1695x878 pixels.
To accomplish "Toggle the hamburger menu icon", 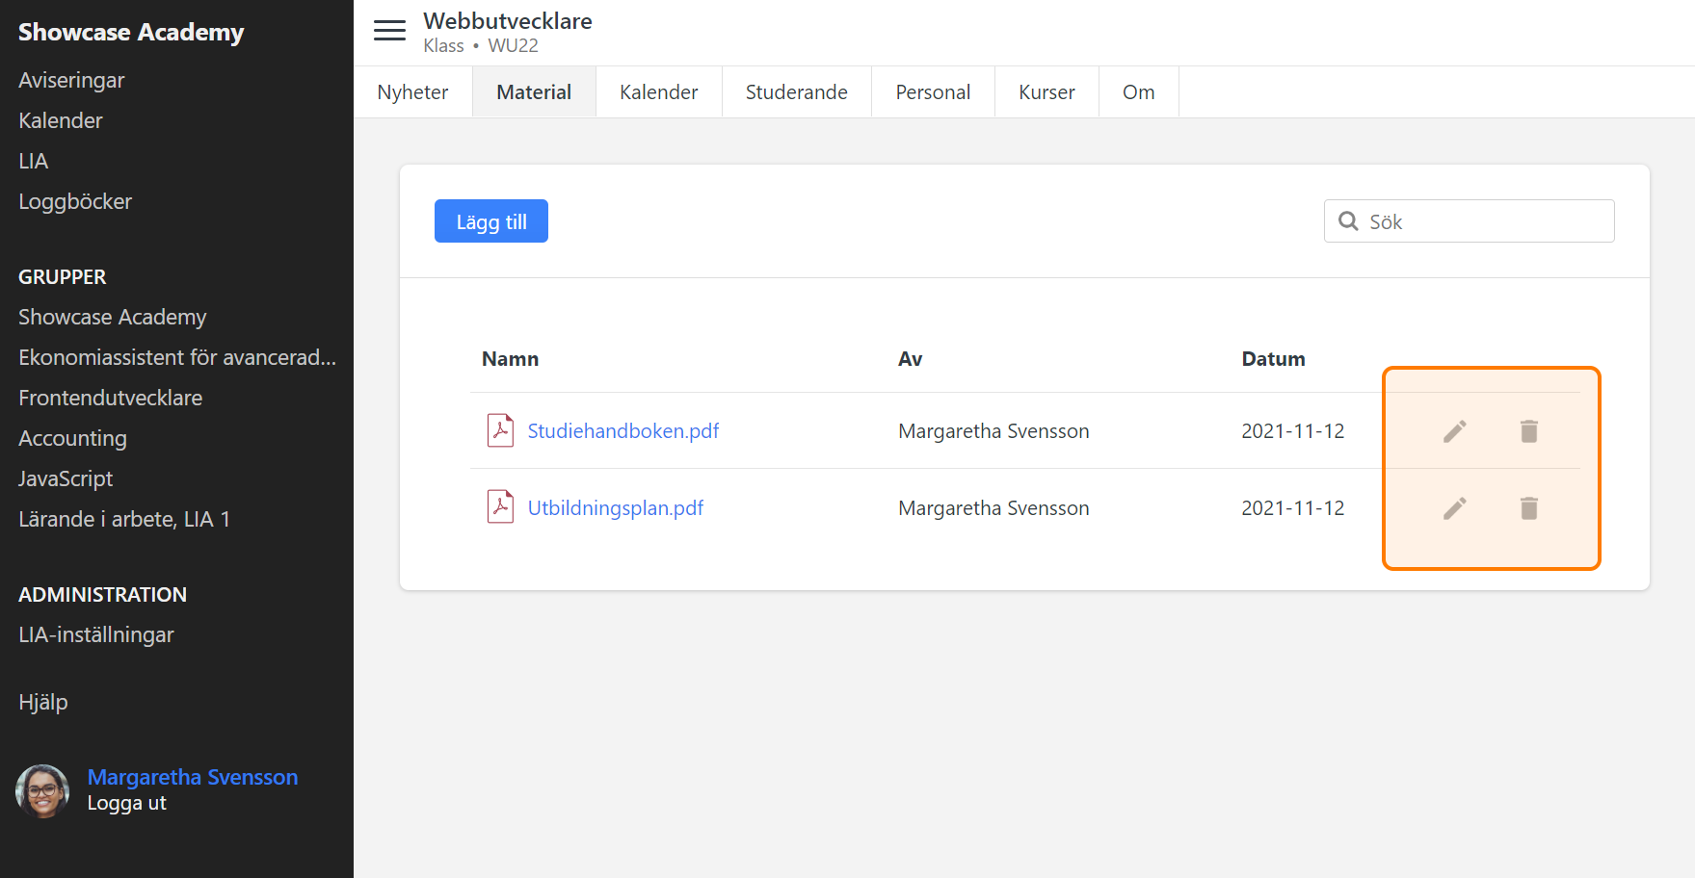I will click(389, 31).
